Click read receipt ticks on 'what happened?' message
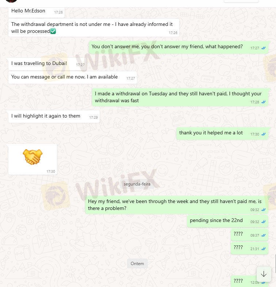This screenshot has width=276, height=287. coord(263,48)
